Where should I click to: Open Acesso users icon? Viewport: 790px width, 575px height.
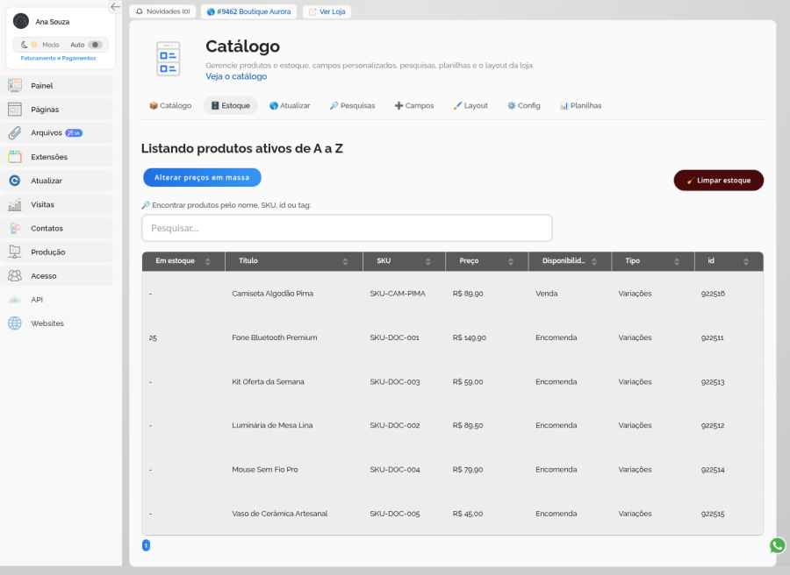pos(15,276)
